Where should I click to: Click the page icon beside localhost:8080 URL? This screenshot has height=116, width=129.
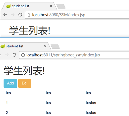(29, 15)
